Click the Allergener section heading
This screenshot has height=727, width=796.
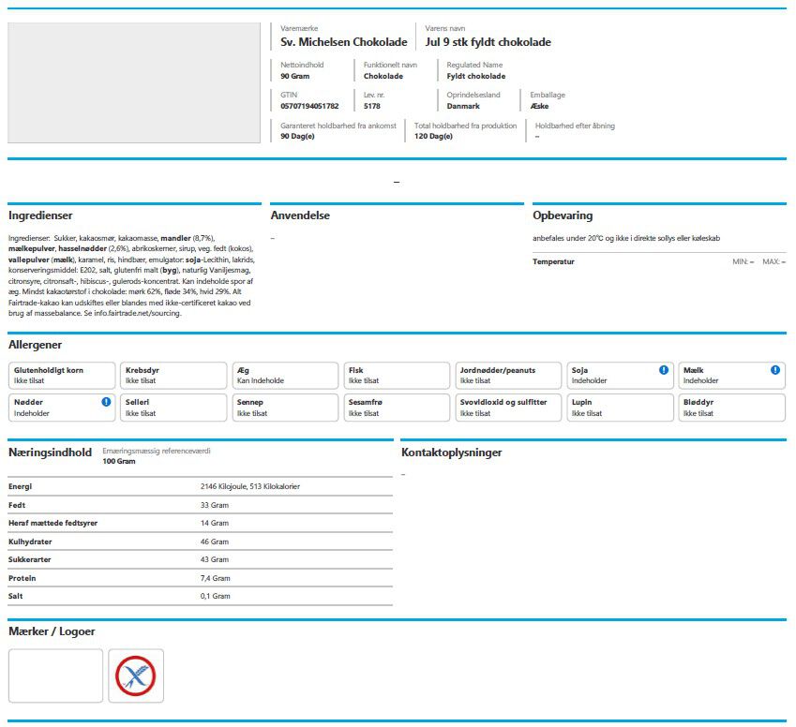coord(35,345)
